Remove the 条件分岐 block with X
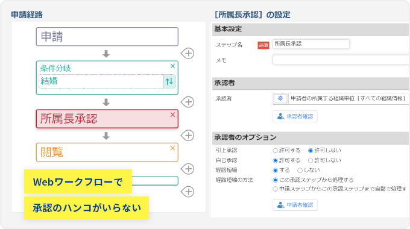The height and width of the screenshot is (229, 410). pyautogui.click(x=172, y=66)
